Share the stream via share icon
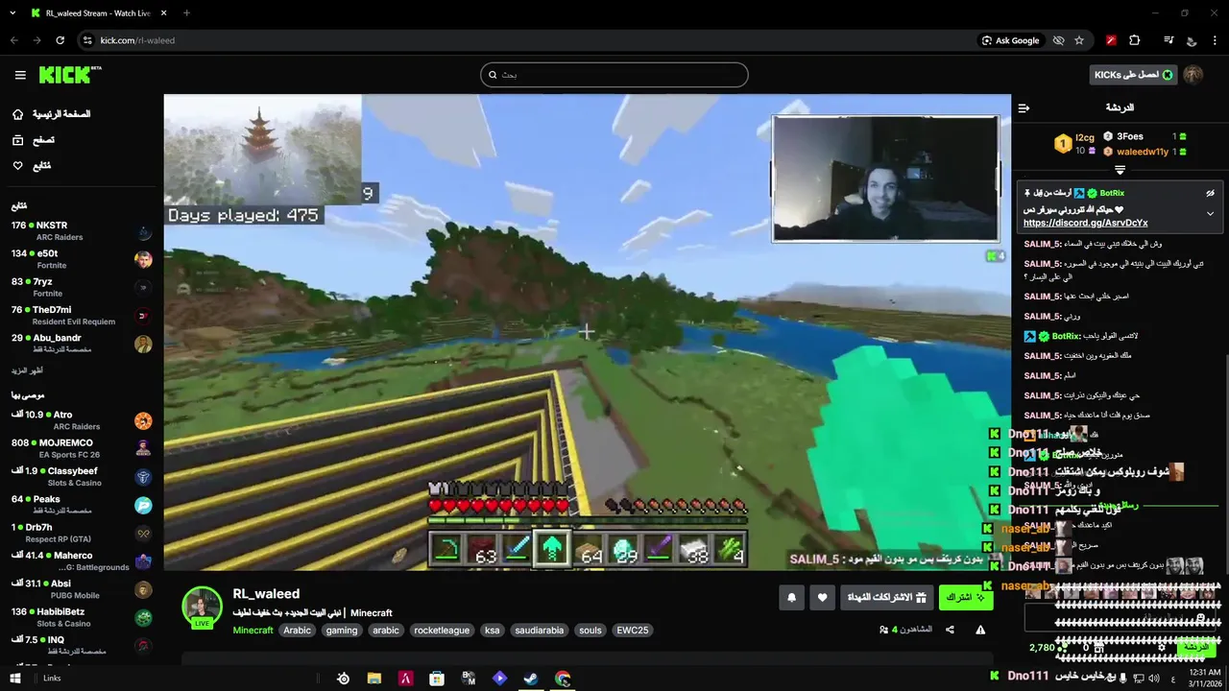 point(950,631)
